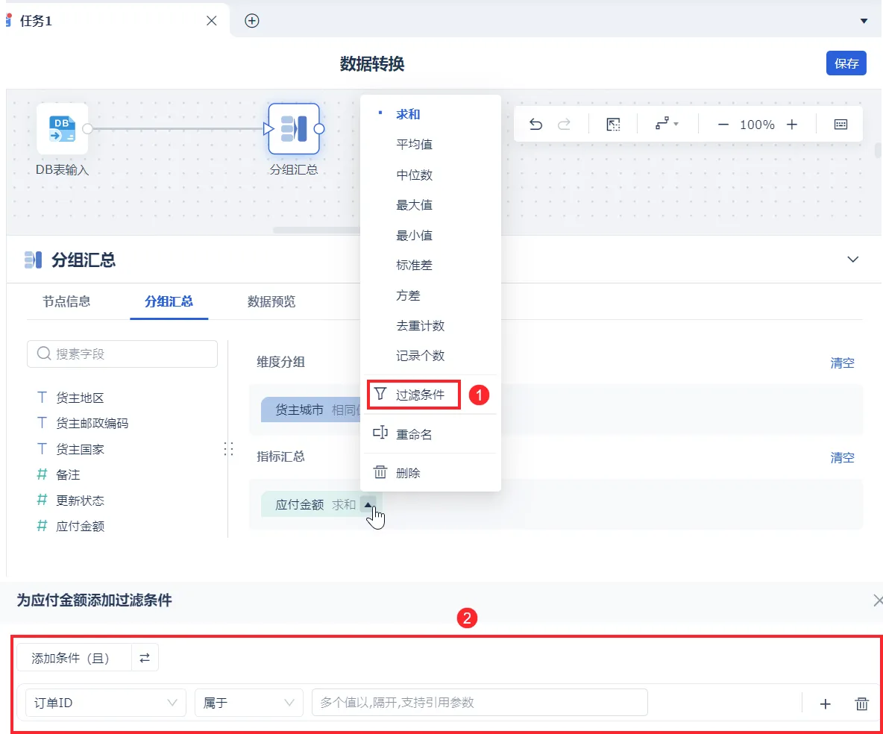This screenshot has width=883, height=734.
Task: Select the DB表输入 node icon
Action: click(62, 128)
